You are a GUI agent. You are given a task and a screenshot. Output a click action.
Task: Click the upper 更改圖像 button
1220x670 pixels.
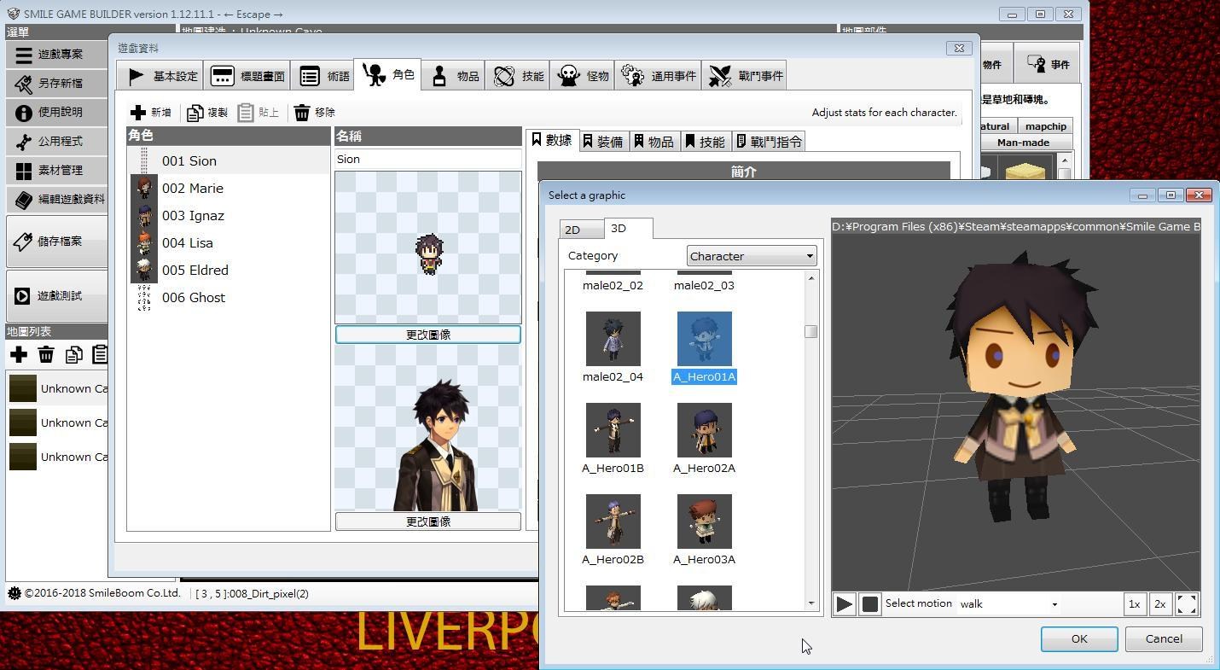(427, 334)
